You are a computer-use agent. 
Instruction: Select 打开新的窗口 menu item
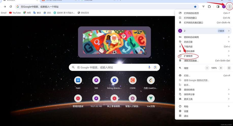point(204,18)
